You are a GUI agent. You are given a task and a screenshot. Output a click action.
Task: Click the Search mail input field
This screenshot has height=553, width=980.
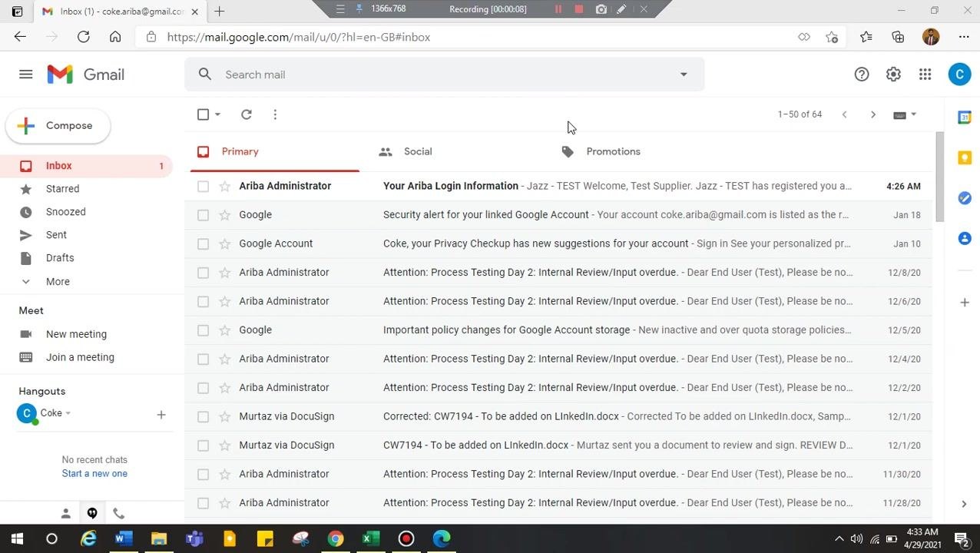pyautogui.click(x=444, y=75)
